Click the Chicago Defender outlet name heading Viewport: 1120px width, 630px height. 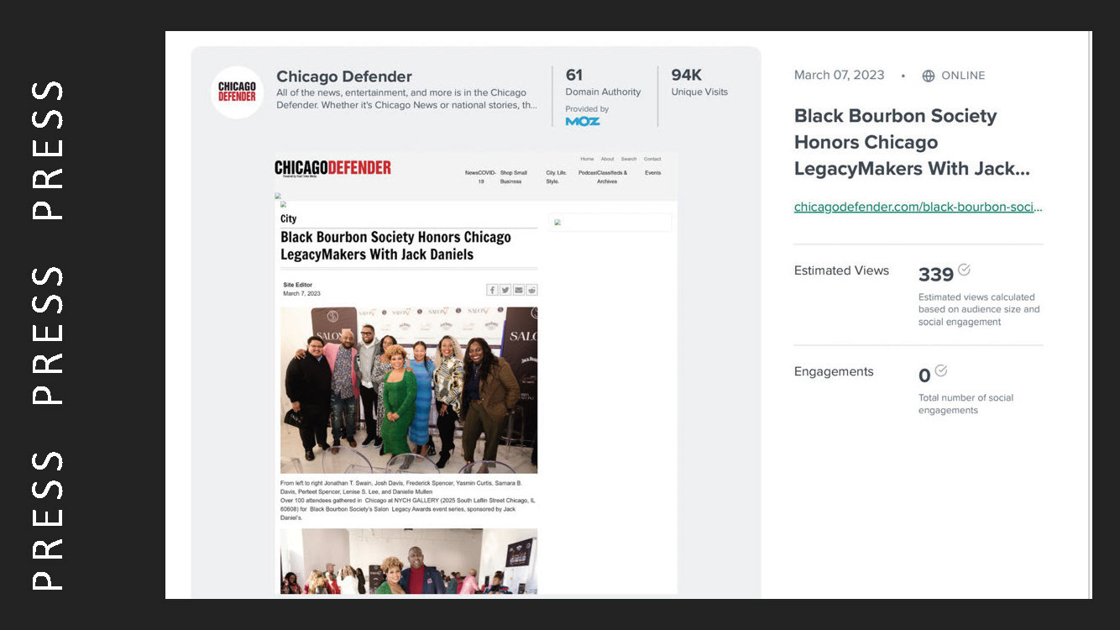pos(344,76)
